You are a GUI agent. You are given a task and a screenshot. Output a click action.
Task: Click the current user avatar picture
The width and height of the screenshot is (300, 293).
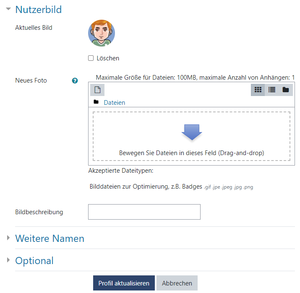102,33
